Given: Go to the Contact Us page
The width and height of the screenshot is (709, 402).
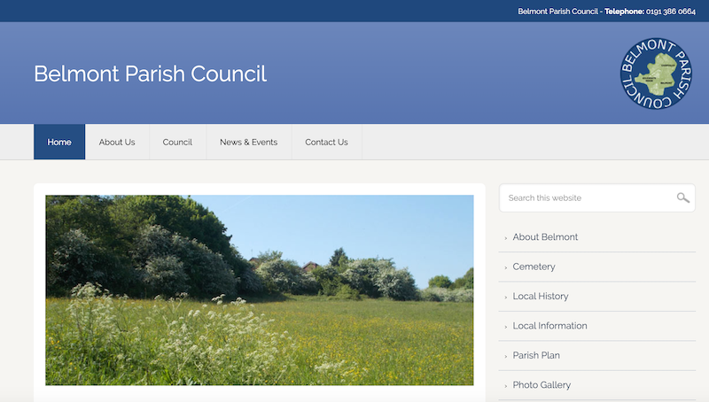Looking at the screenshot, I should (x=326, y=143).
